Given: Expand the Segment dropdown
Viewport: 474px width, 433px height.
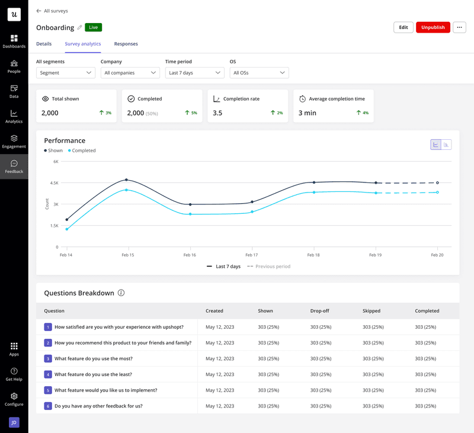Looking at the screenshot, I should click(65, 73).
